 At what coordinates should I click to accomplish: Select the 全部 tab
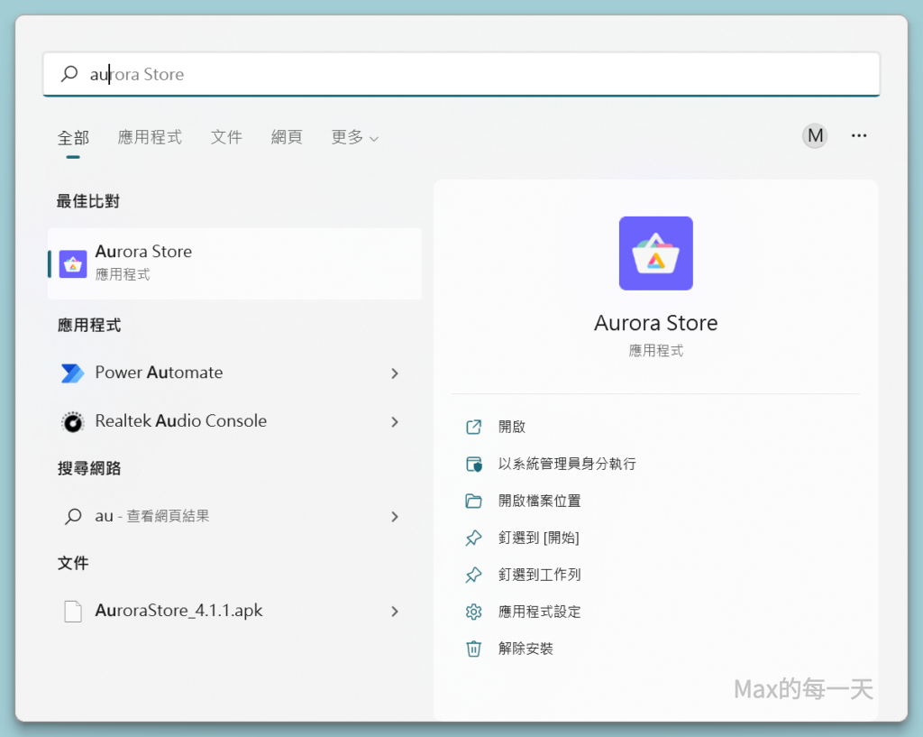coord(73,138)
